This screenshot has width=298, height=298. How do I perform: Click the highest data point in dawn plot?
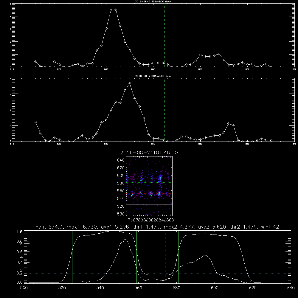116,10
